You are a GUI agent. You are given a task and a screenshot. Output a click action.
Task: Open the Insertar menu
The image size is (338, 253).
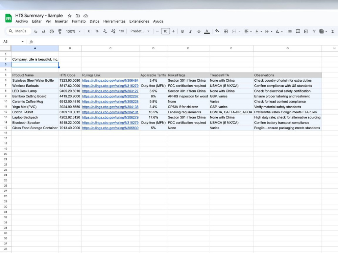(62, 21)
